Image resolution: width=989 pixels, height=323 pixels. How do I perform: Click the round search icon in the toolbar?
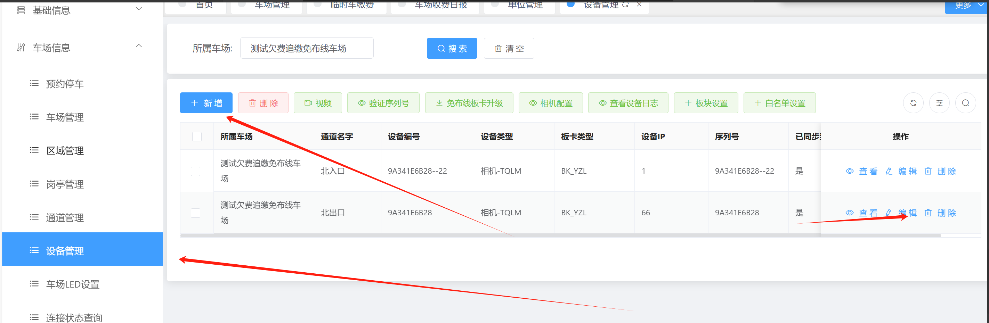tap(966, 103)
